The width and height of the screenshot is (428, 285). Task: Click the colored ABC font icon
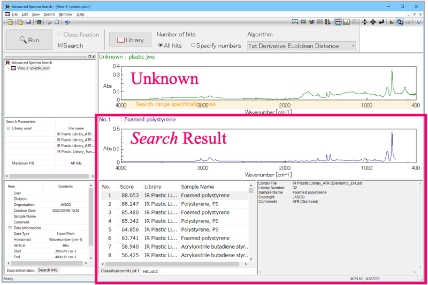(311, 22)
